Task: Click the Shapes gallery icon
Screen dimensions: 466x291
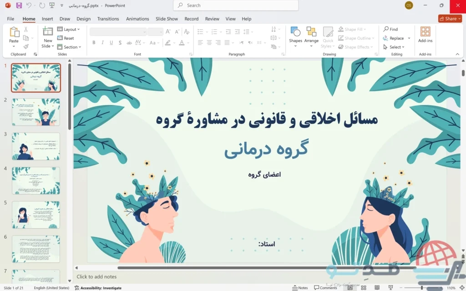Action: click(x=295, y=32)
